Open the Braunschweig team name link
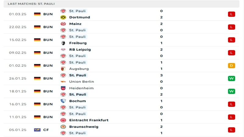 pos(84,127)
